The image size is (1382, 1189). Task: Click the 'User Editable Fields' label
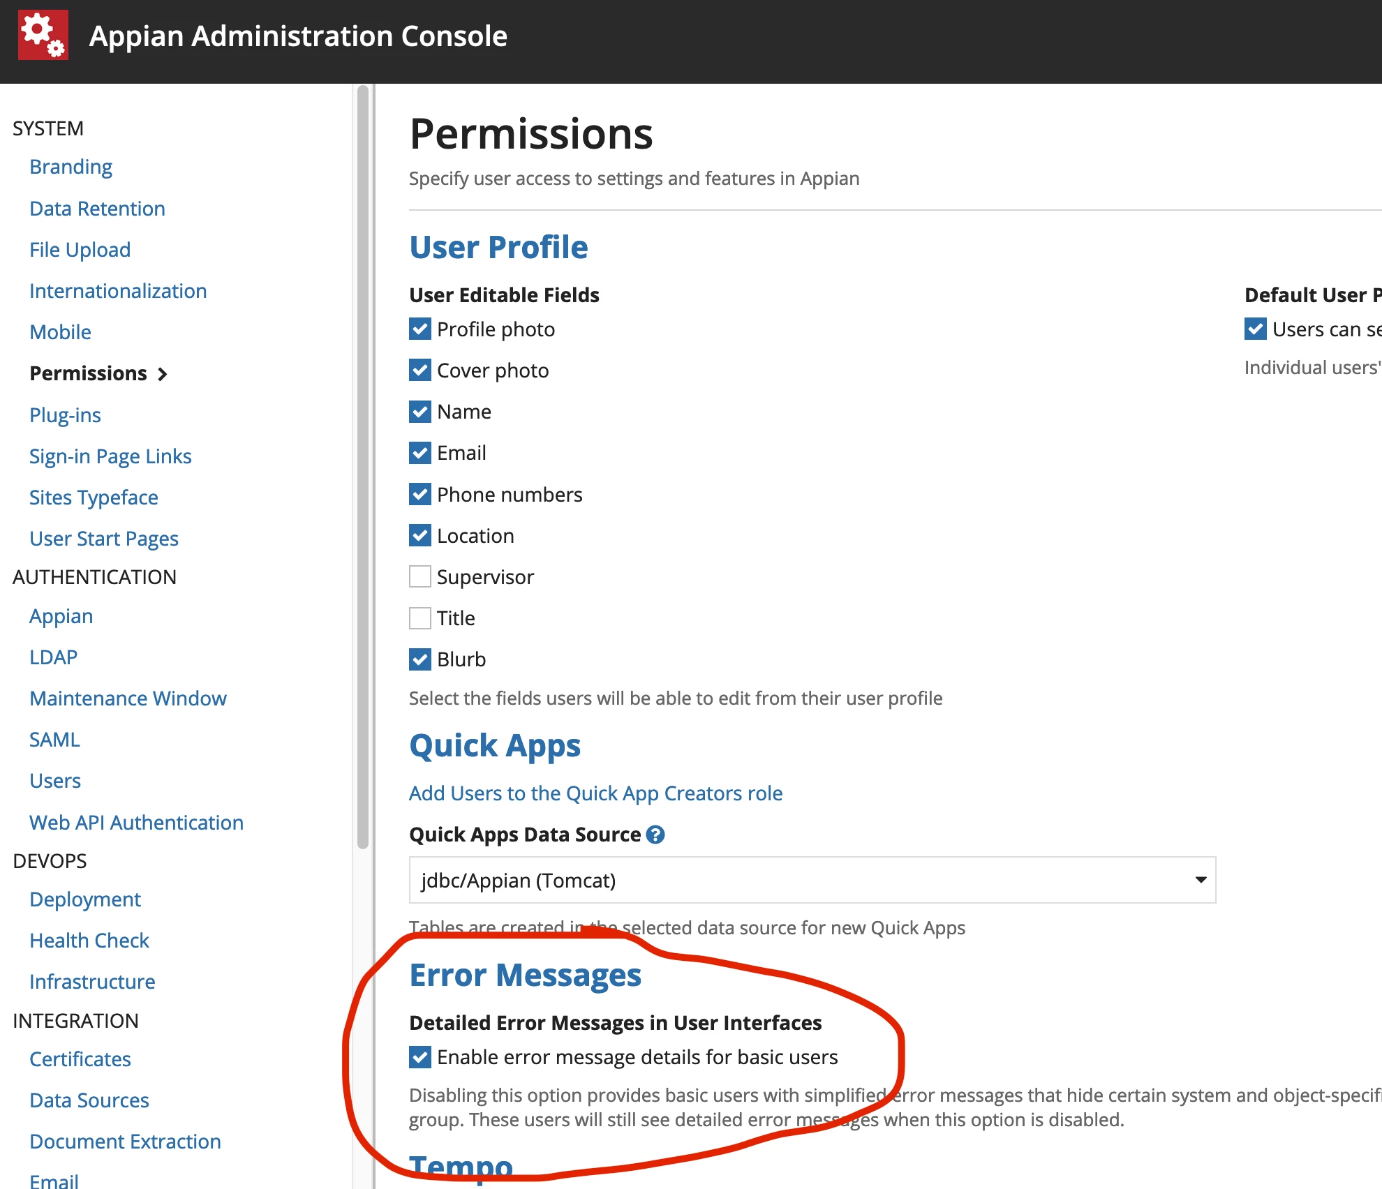[505, 295]
